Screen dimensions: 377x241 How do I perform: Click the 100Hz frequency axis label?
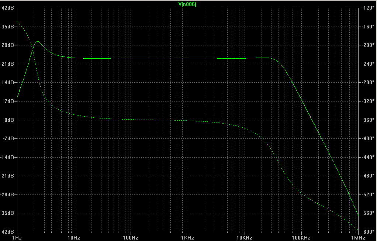[131, 238]
